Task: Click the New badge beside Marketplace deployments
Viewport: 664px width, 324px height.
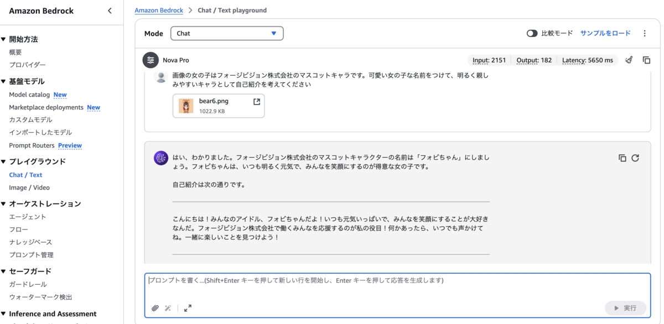Action: (94, 107)
